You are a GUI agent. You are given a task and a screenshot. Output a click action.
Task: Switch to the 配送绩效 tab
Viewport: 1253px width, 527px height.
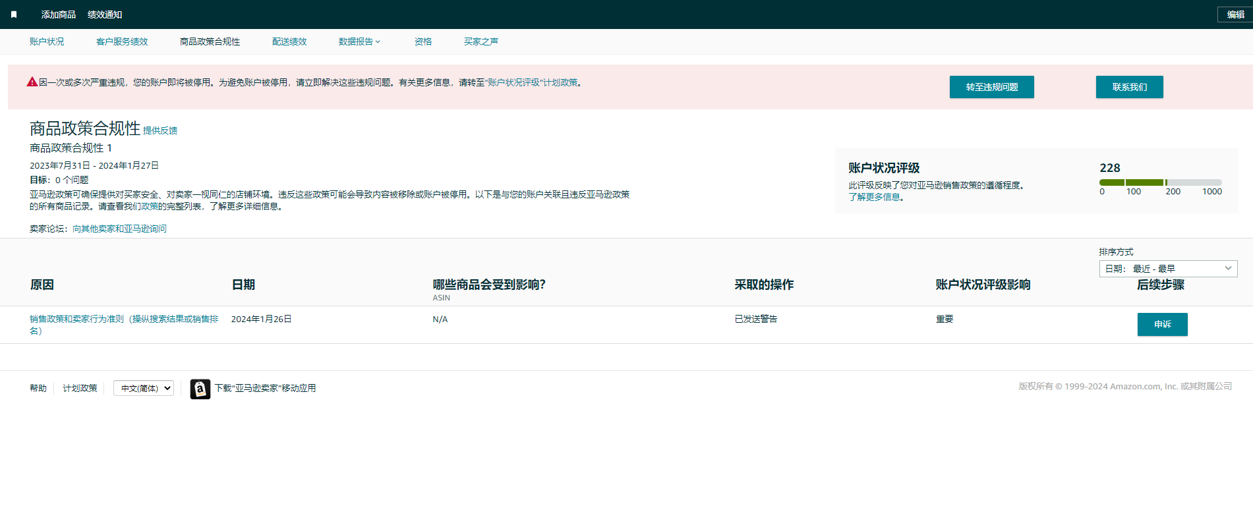pyautogui.click(x=289, y=42)
